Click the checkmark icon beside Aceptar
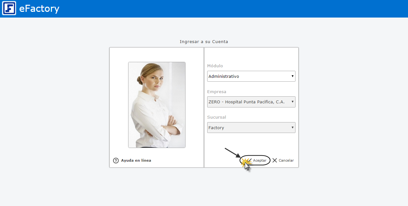The width and height of the screenshot is (408, 206). click(x=249, y=160)
